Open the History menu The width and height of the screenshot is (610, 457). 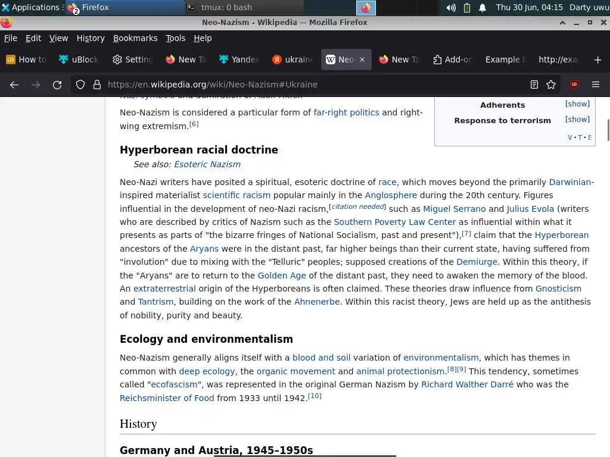[x=91, y=38]
